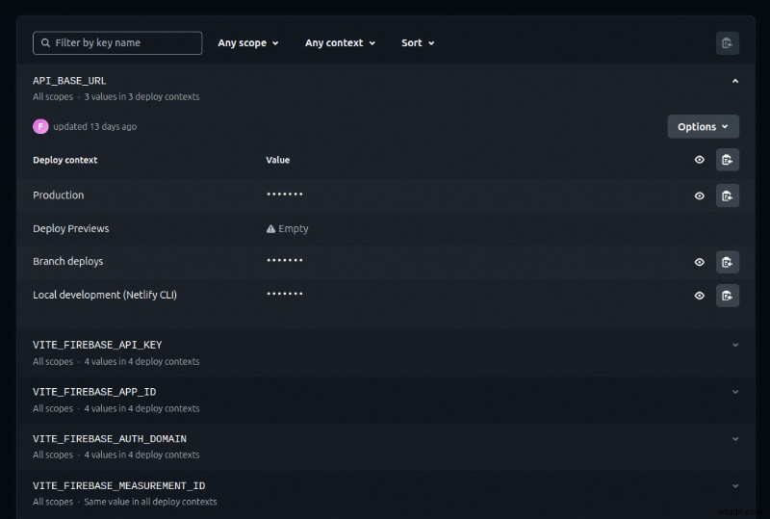
Task: Click the F user avatar
Action: click(x=40, y=126)
